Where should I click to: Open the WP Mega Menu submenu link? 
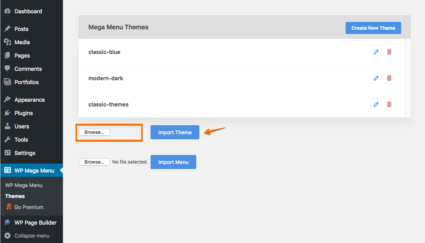[23, 185]
